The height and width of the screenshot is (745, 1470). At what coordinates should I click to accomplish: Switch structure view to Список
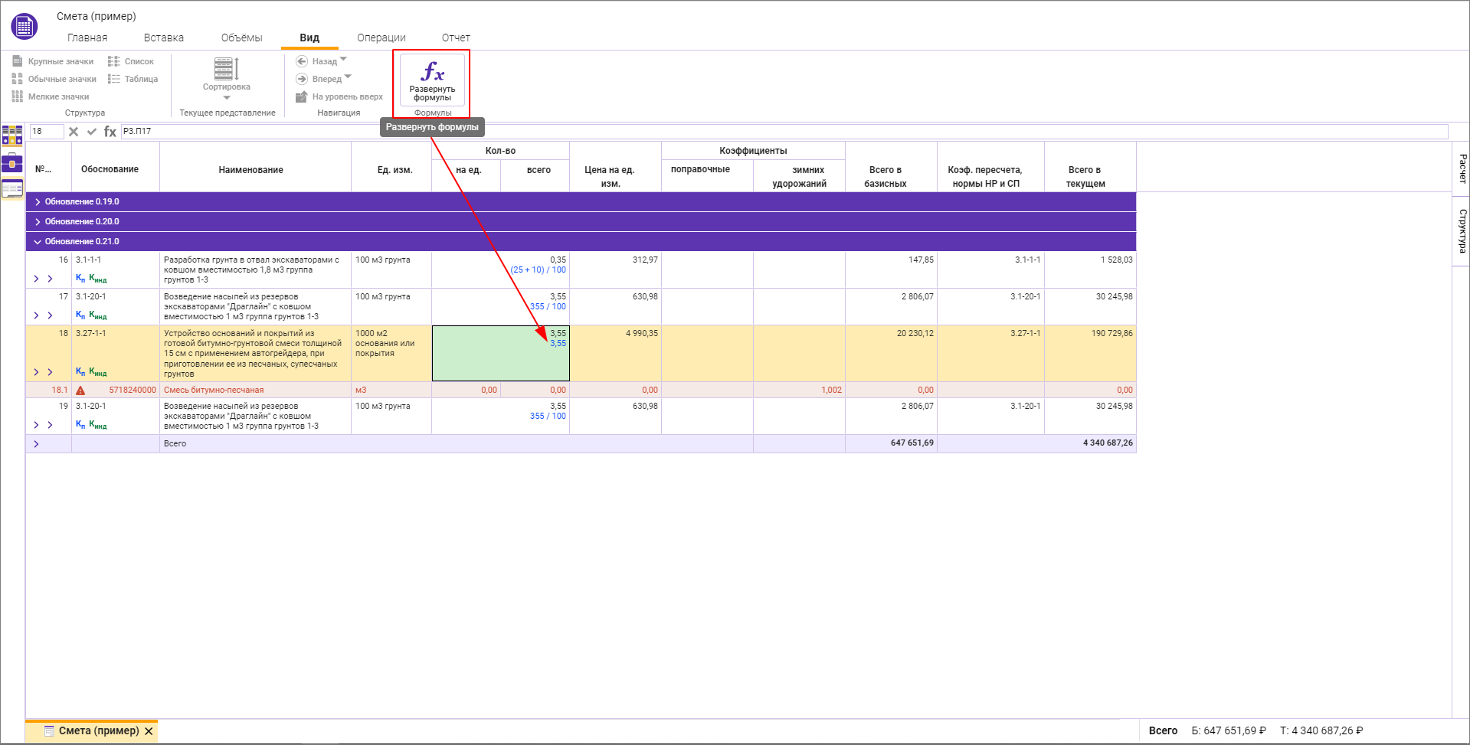click(131, 61)
